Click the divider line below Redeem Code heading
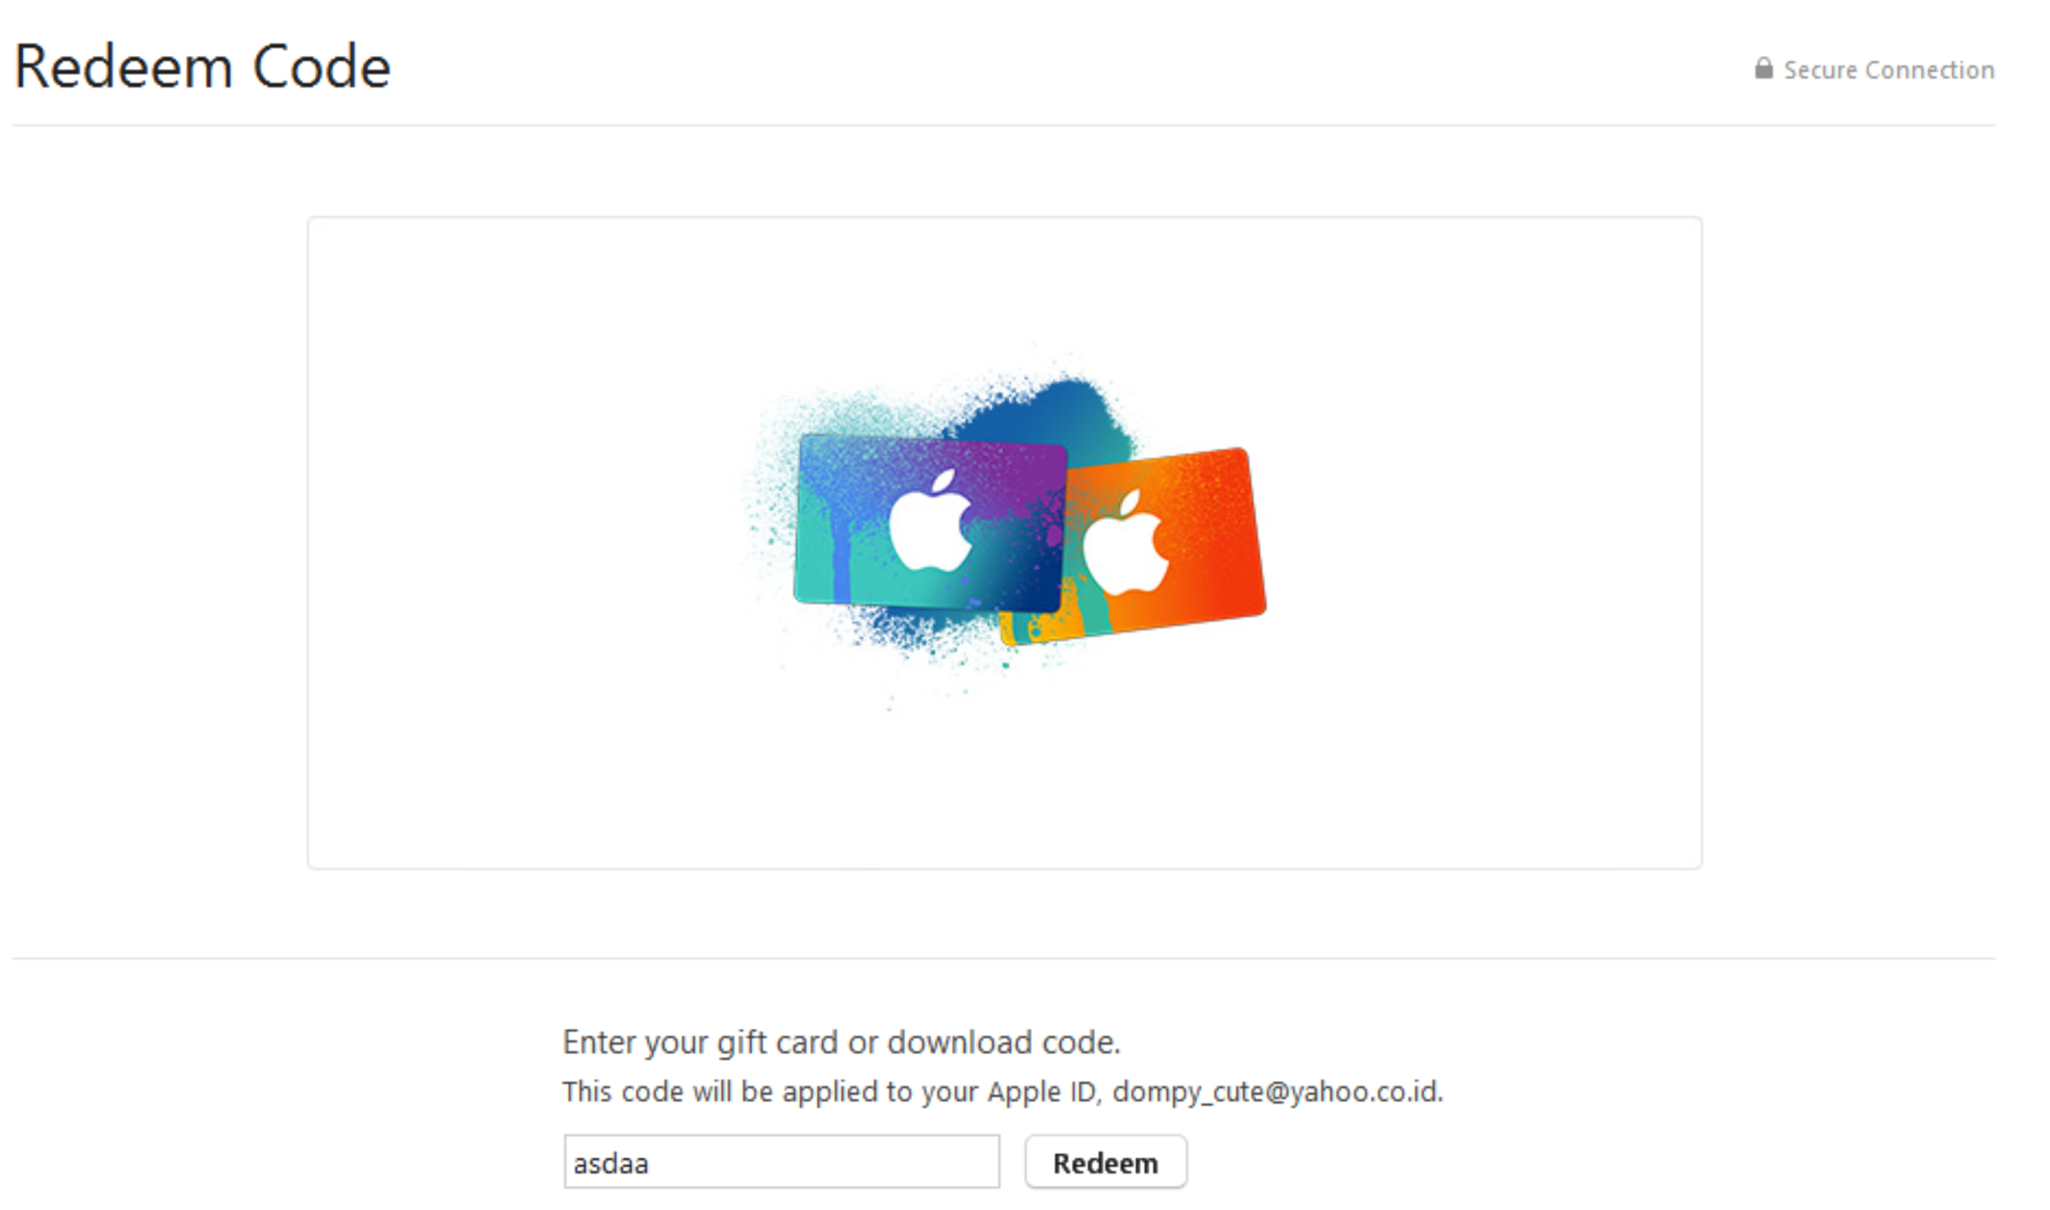Screen dimensions: 2050x1210 [1003, 125]
